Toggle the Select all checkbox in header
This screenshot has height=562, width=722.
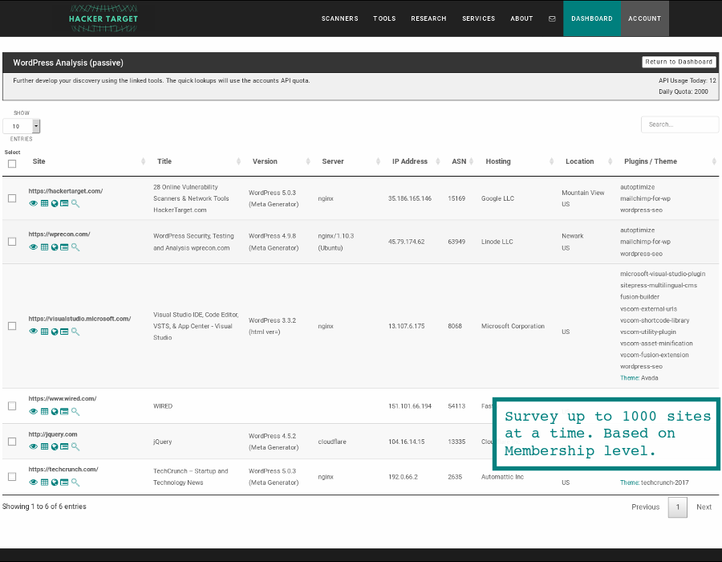[x=12, y=164]
